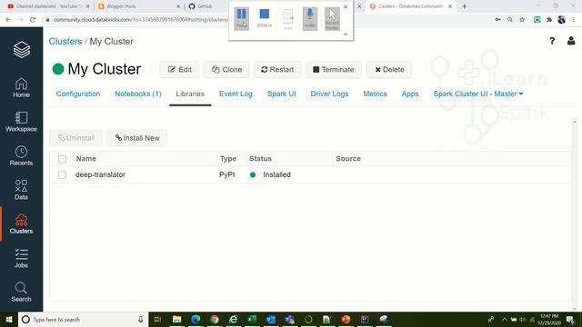
Task: Open the Chrome profile avatar
Action: (562, 20)
